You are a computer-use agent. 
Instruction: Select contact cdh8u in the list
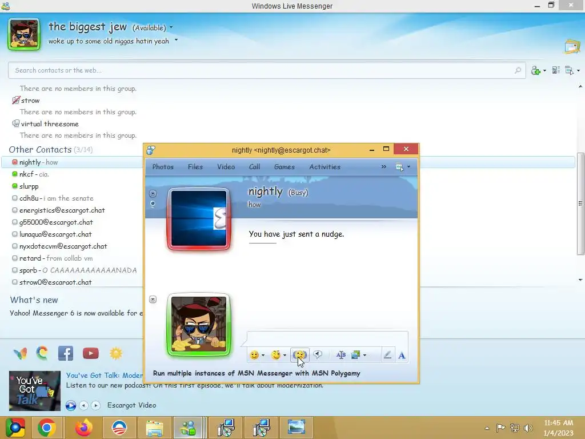[x=288, y=198]
